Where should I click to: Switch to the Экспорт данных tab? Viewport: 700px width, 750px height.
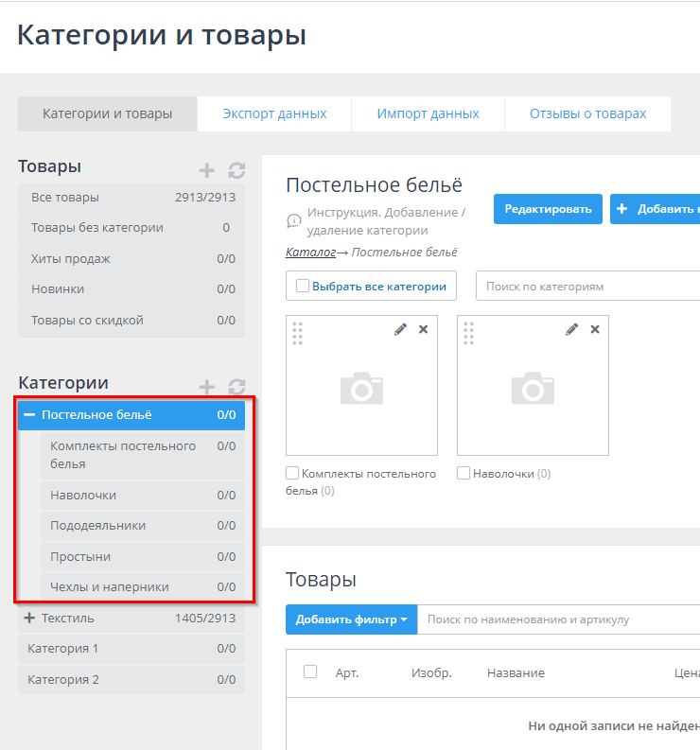[x=274, y=113]
